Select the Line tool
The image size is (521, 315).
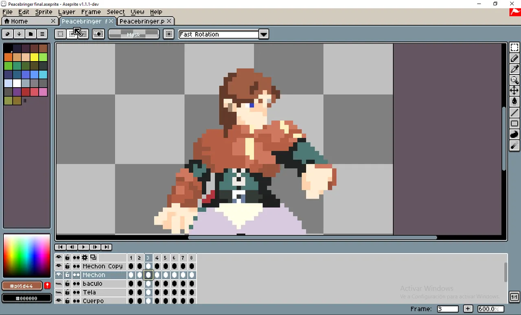514,112
